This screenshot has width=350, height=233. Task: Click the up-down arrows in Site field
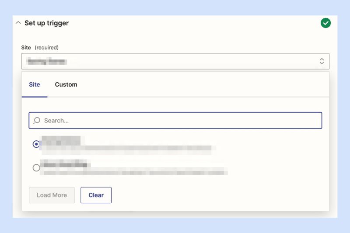pyautogui.click(x=322, y=61)
